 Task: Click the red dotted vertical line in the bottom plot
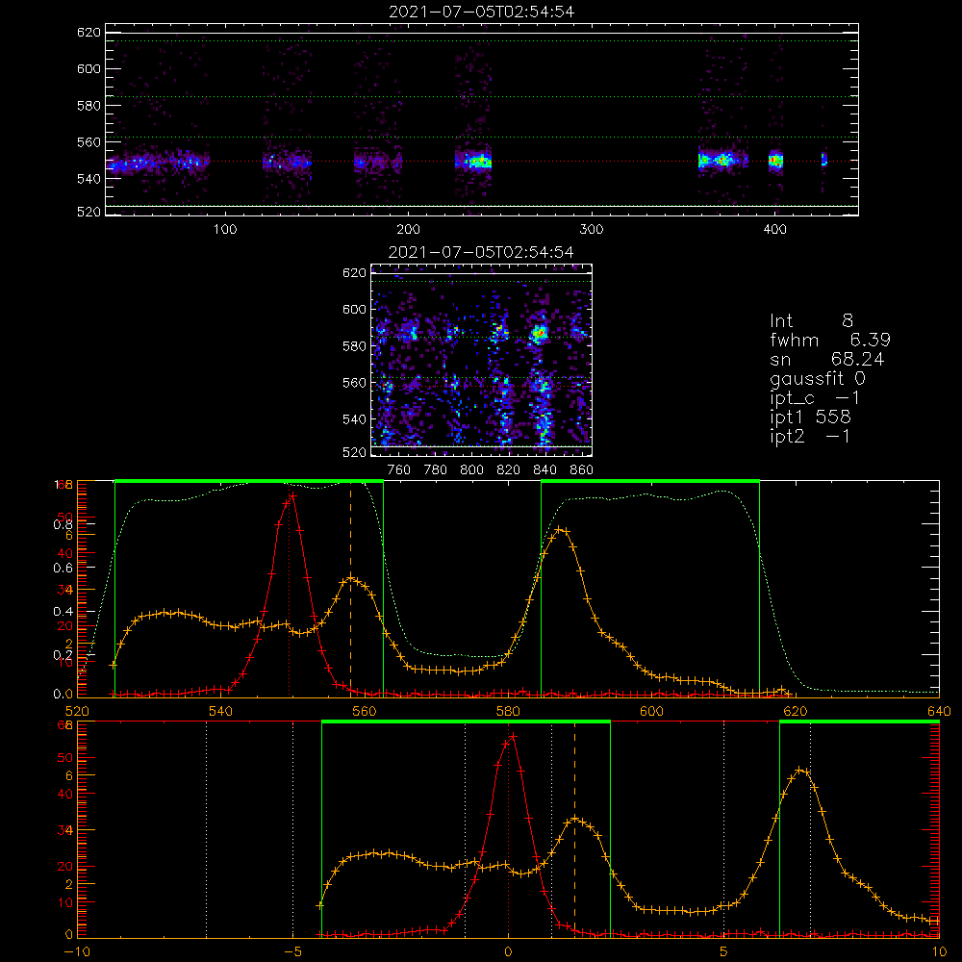point(508,829)
